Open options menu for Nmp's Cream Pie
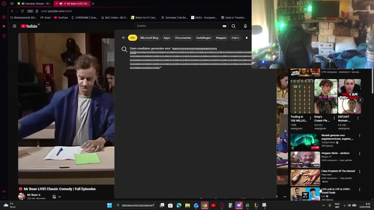The height and width of the screenshot is (210, 374). pyautogui.click(x=334, y=118)
